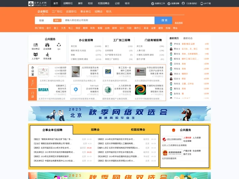Select the orange 门店 vertical tab
The image size is (239, 179).
pos(33,95)
